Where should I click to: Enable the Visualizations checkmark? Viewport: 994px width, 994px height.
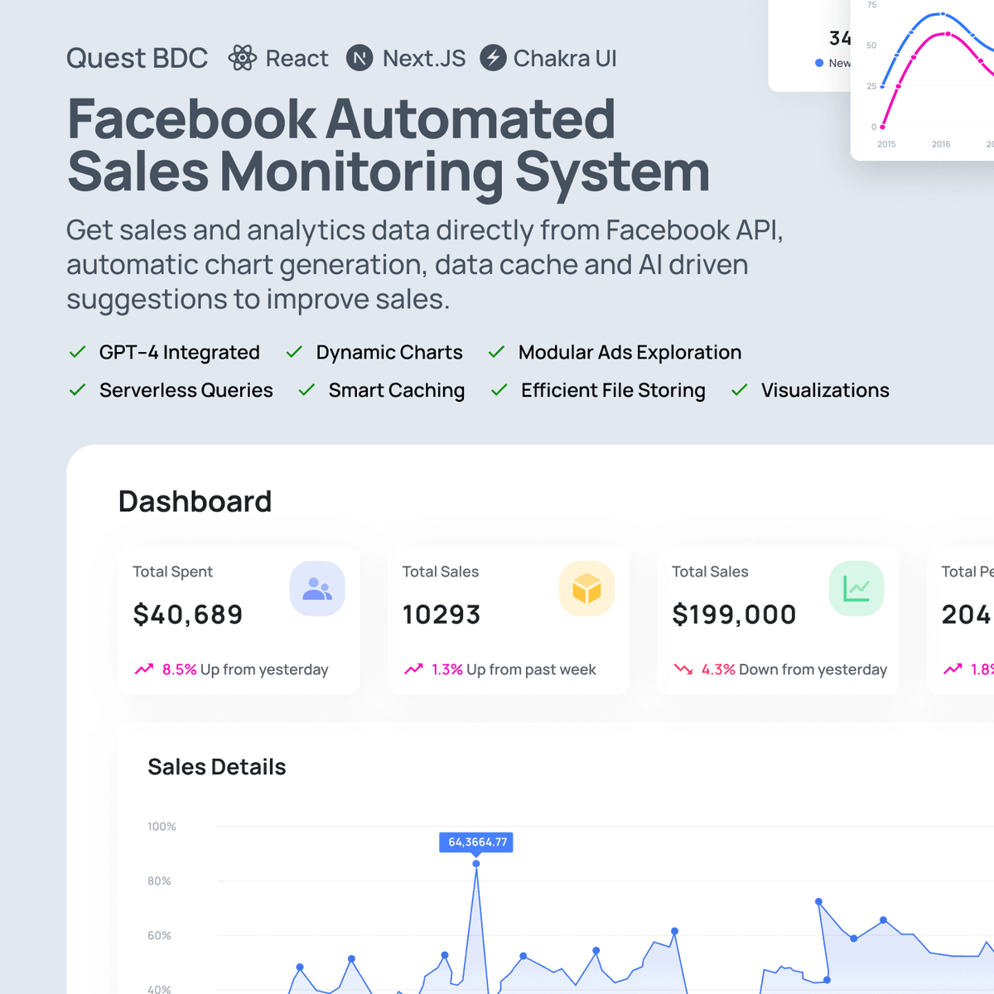pos(738,389)
